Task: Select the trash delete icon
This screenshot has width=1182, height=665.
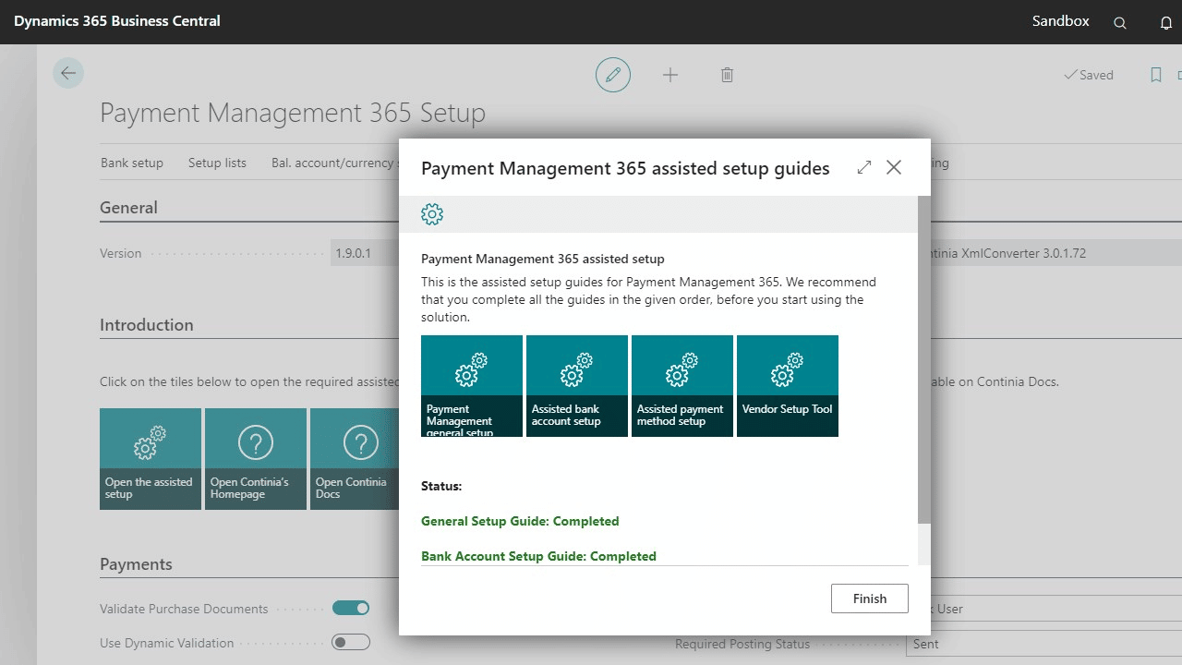Action: 727,74
